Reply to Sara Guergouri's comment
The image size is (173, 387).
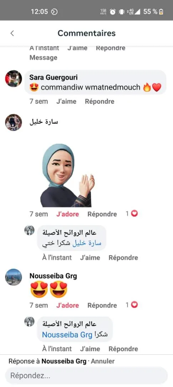100,101
